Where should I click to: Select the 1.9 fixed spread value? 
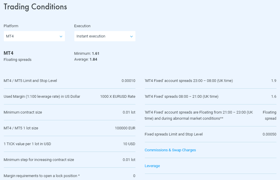274,81
